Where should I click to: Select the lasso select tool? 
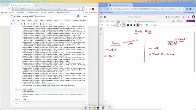(x=111, y=25)
